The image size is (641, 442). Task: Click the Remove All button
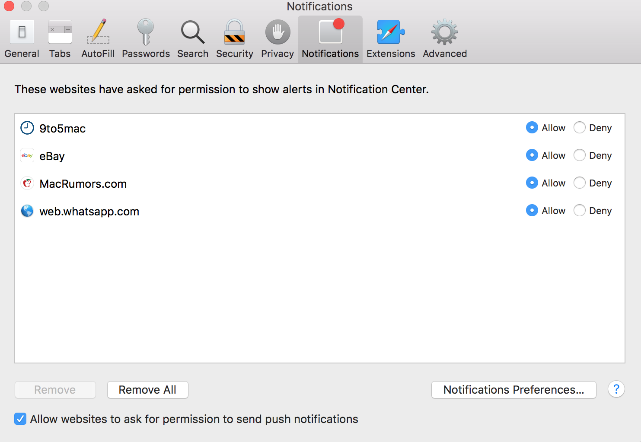(x=148, y=390)
